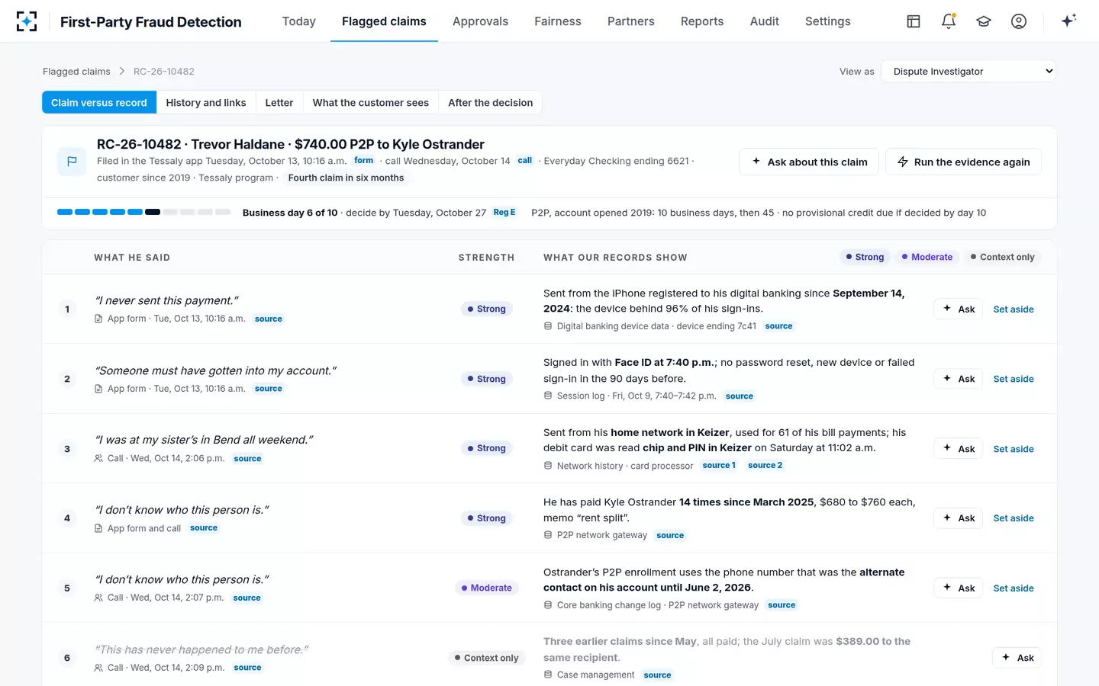This screenshot has height=686, width=1099.
Task: Select the Claim versus record tab
Action: pyautogui.click(x=99, y=103)
